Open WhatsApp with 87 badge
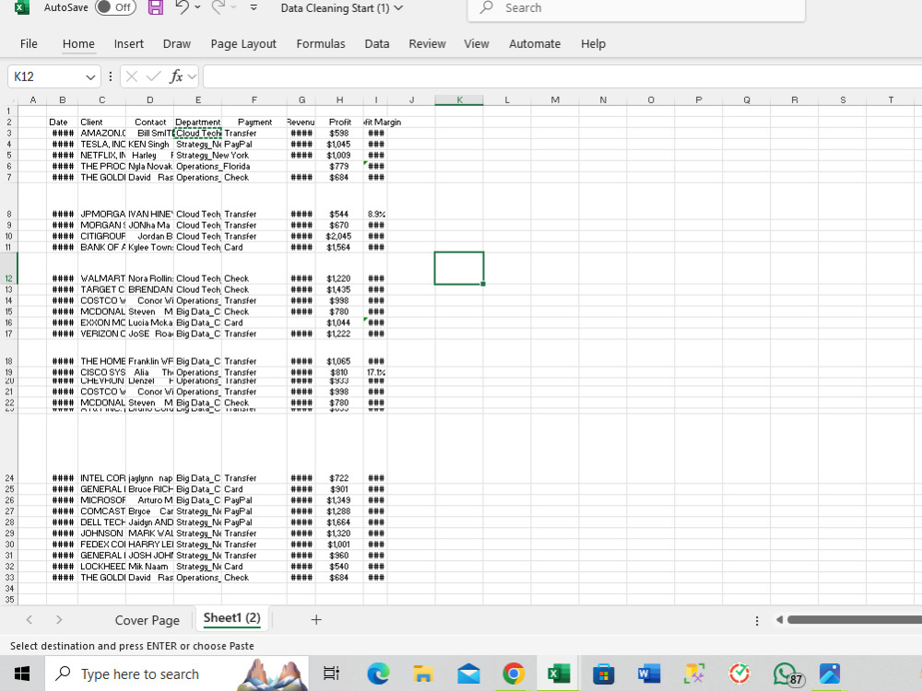 pyautogui.click(x=786, y=674)
